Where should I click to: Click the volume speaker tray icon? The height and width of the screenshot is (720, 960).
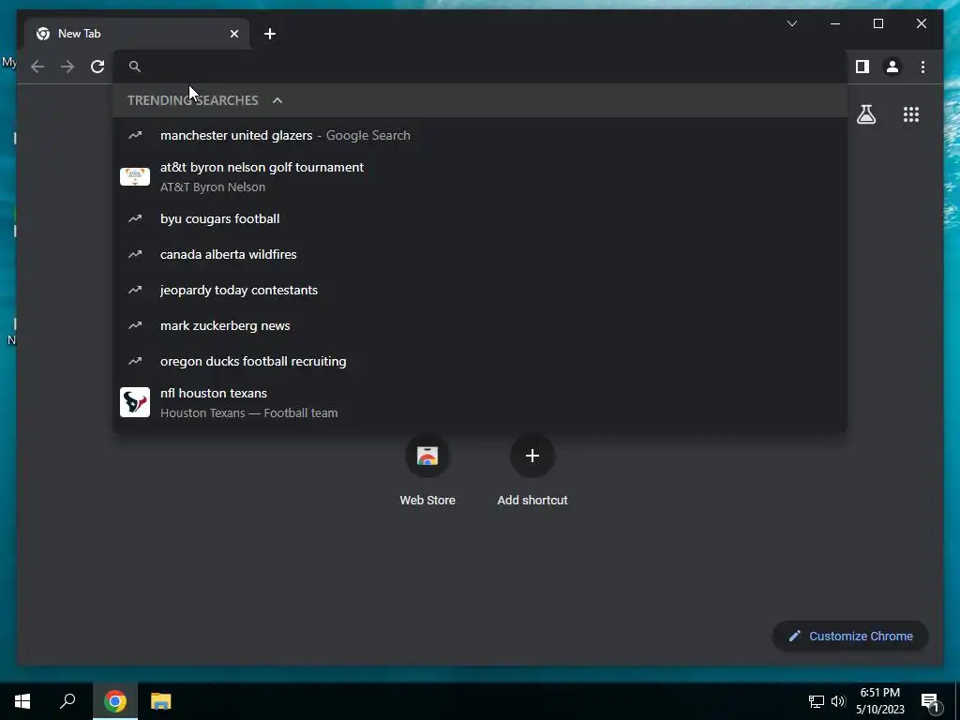point(838,701)
